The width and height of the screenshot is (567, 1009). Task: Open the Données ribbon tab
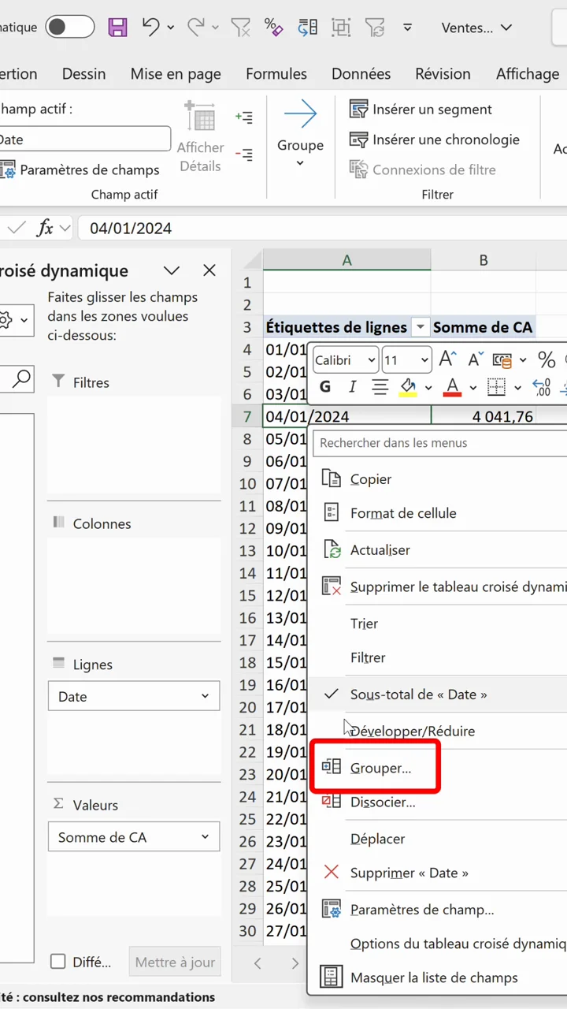tap(361, 73)
